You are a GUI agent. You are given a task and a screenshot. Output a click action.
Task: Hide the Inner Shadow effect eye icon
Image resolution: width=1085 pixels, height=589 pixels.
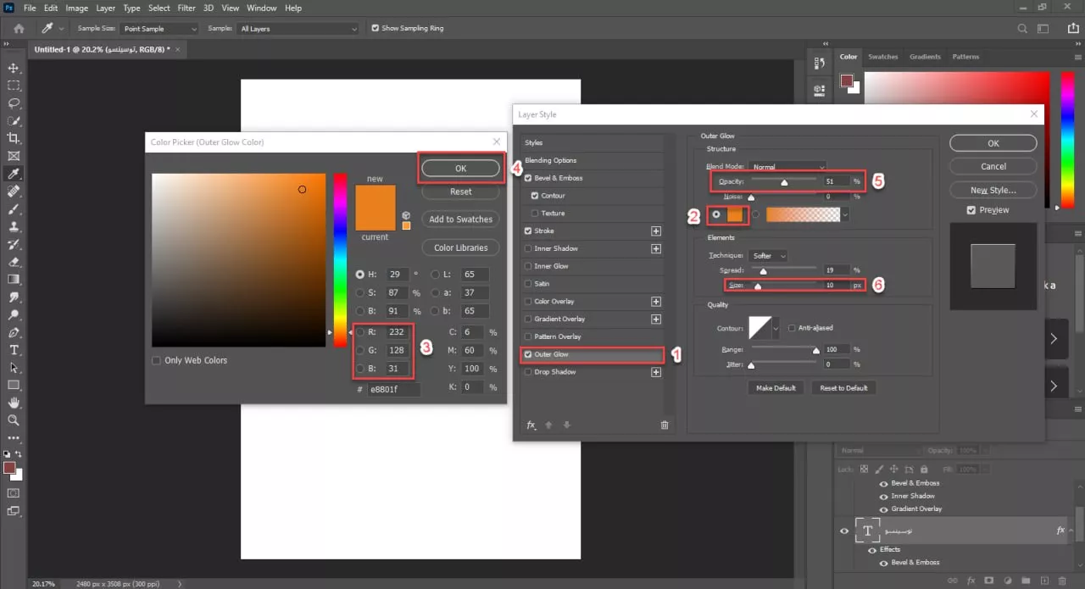[x=884, y=496]
